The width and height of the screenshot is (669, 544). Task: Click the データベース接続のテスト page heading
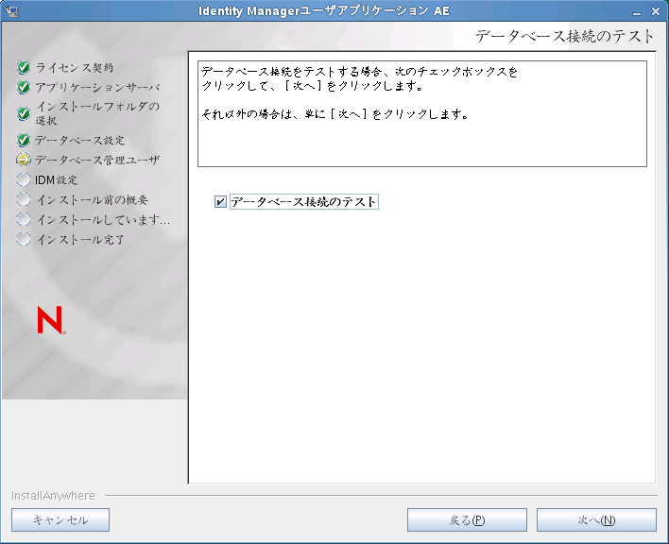pos(564,36)
